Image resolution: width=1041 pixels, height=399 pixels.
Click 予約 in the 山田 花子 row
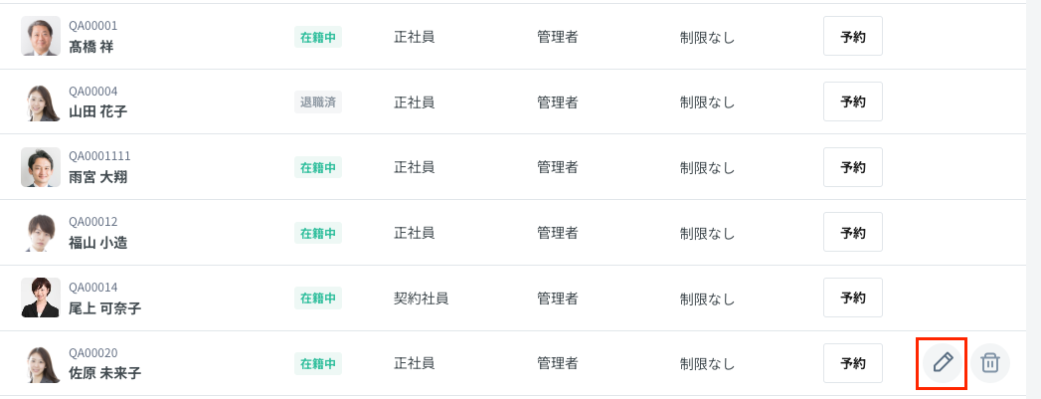point(852,101)
